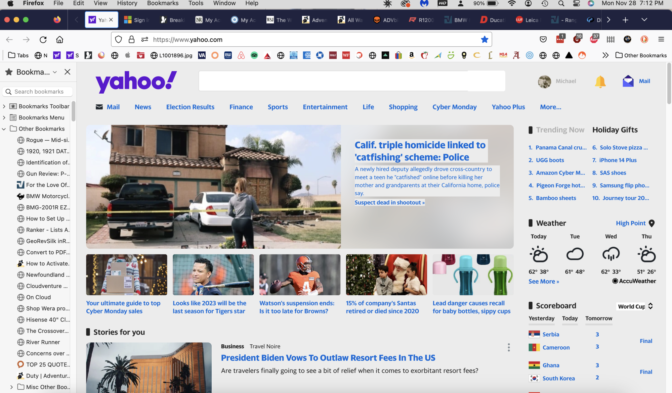The image size is (672, 393).
Task: Open the Finance navigation link
Action: (x=241, y=107)
